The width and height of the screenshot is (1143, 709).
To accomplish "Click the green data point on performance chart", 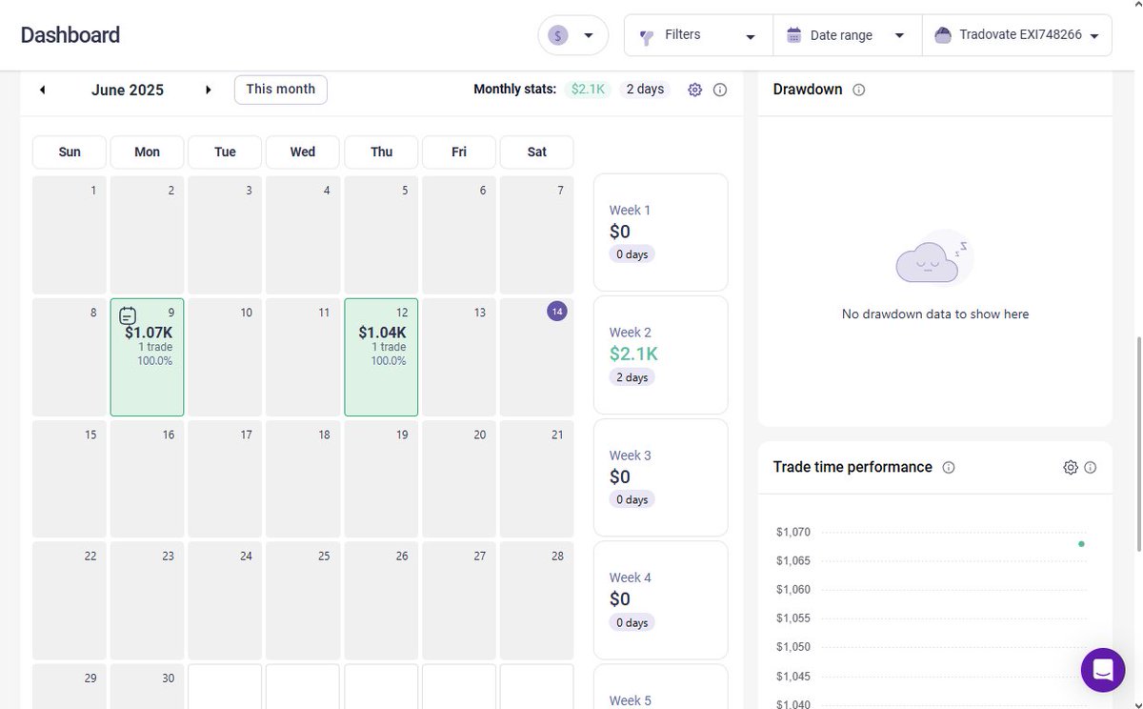I will [x=1081, y=544].
